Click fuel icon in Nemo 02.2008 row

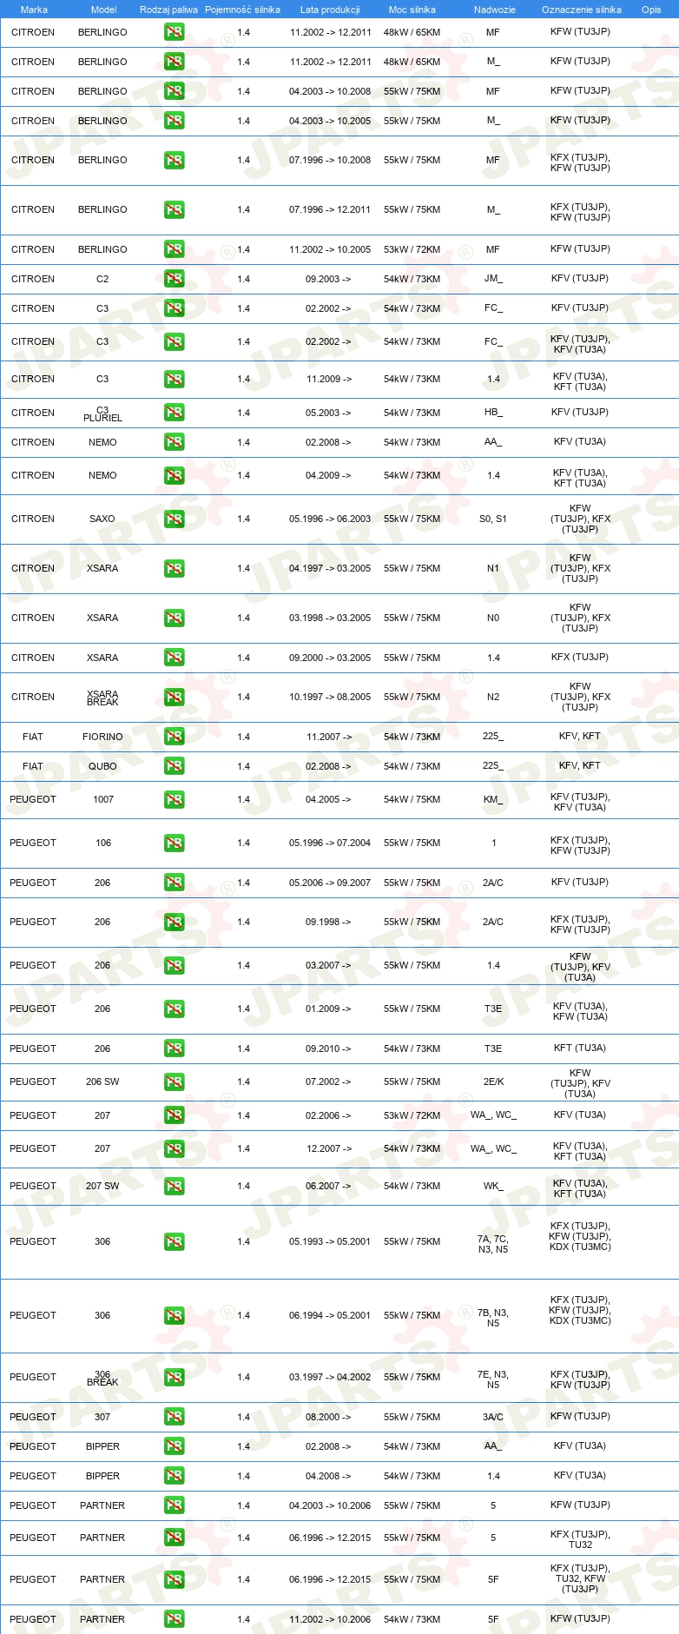[175, 442]
